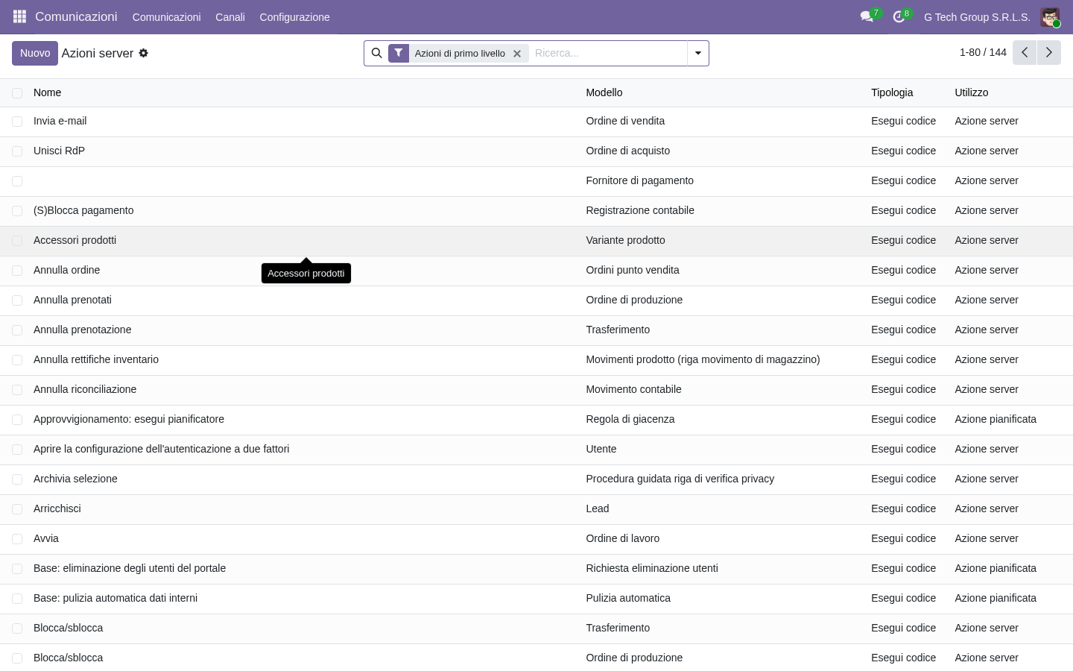1073x671 pixels.
Task: Open the two-factor authentication configuration record
Action: coord(161,449)
